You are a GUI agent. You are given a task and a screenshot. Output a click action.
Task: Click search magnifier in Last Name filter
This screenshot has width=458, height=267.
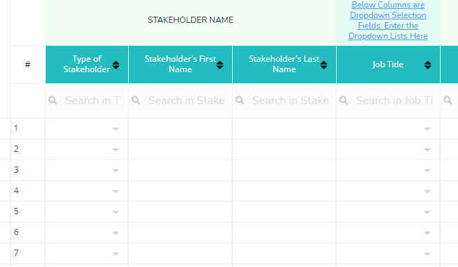pos(240,101)
